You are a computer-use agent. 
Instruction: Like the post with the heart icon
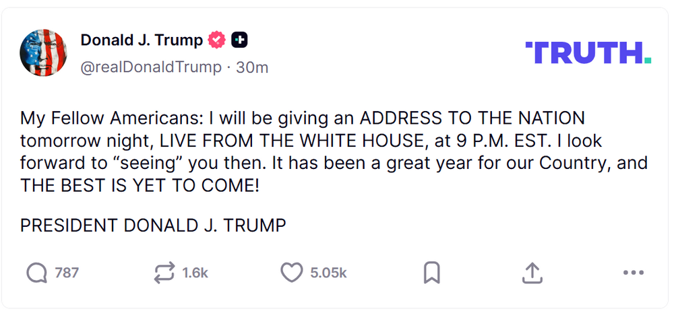click(x=291, y=273)
